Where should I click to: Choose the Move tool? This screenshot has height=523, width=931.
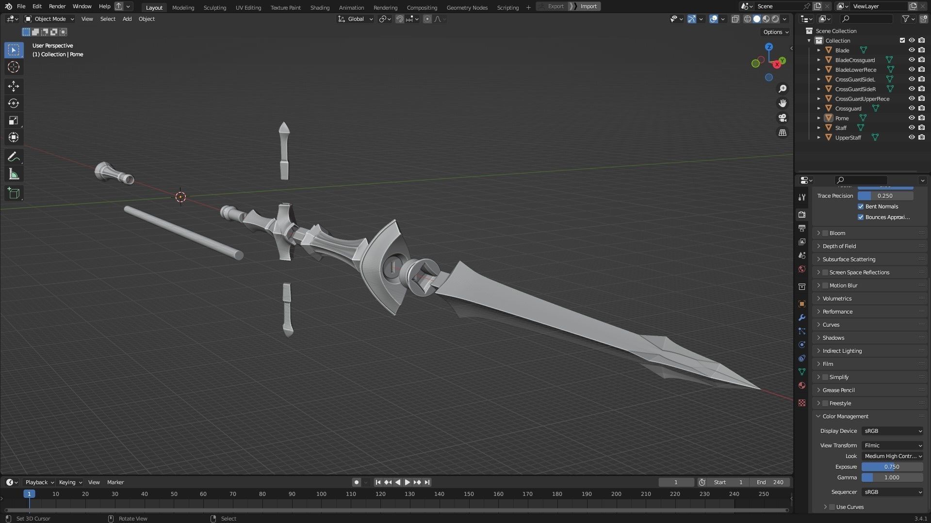[x=14, y=86]
